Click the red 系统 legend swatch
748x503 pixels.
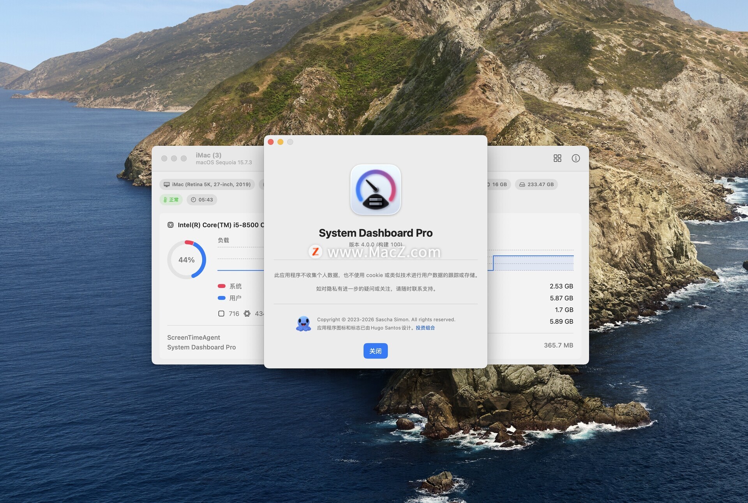[222, 286]
